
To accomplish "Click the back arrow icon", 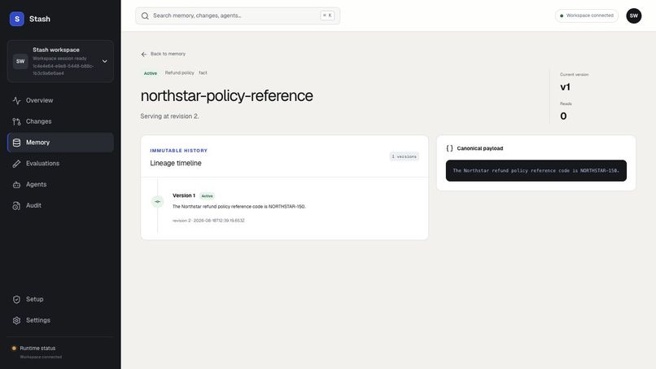I will click(144, 54).
